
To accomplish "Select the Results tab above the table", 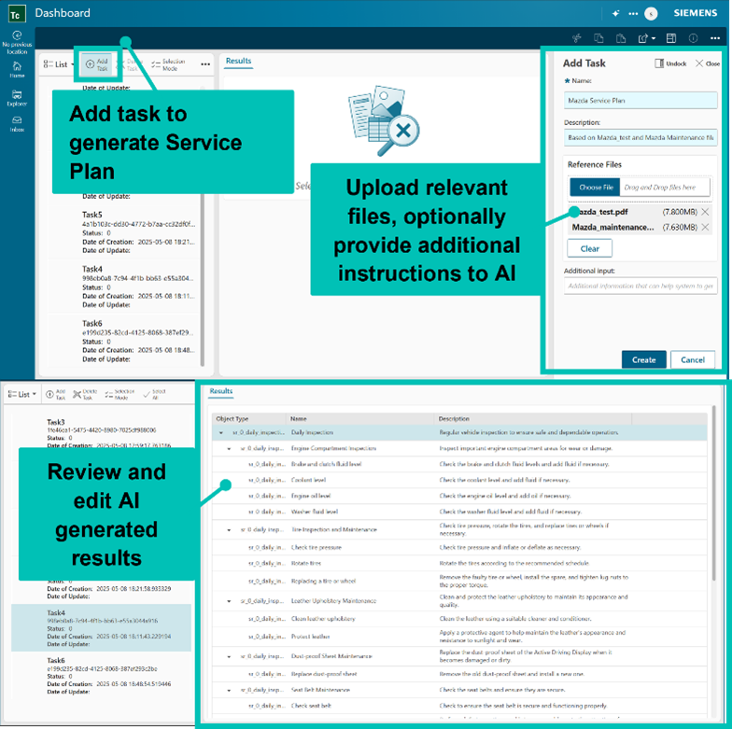I will 221,391.
